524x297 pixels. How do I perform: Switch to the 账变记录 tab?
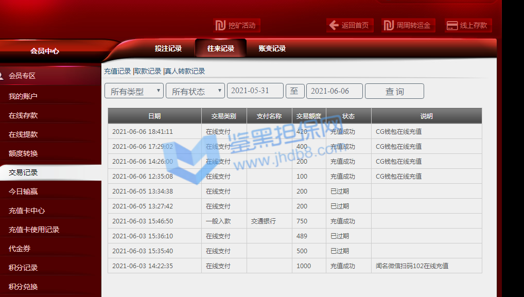tap(272, 48)
